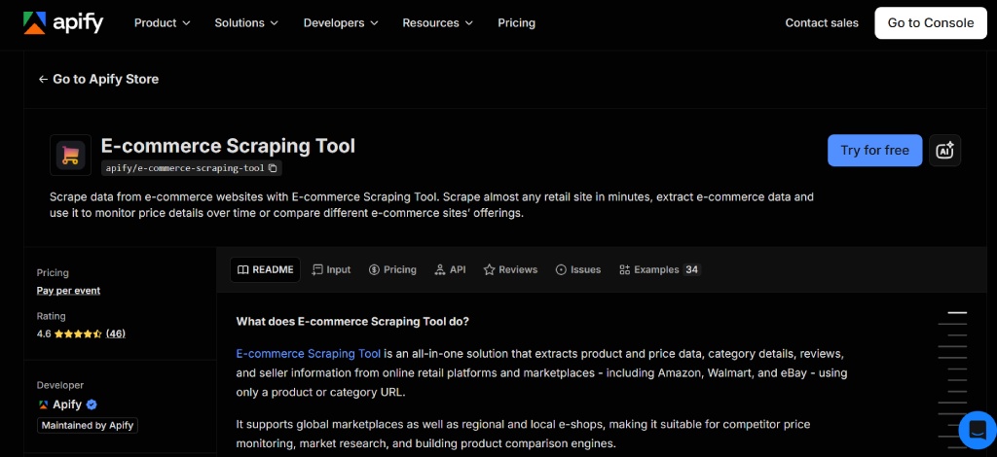This screenshot has height=457, width=997.
Task: Click the Apify logo in header
Action: [x=63, y=23]
